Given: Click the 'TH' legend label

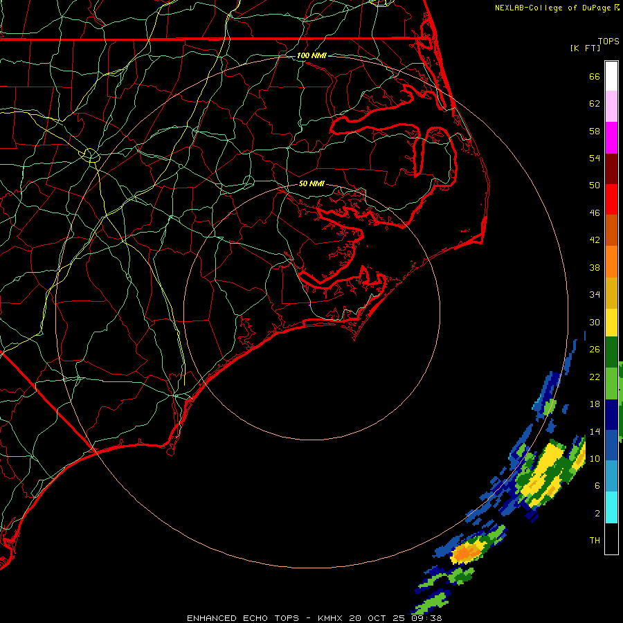Looking at the screenshot, I should pos(595,541).
